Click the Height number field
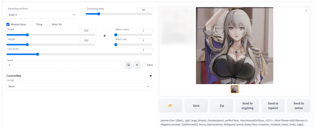 pyautogui.click(x=88, y=40)
